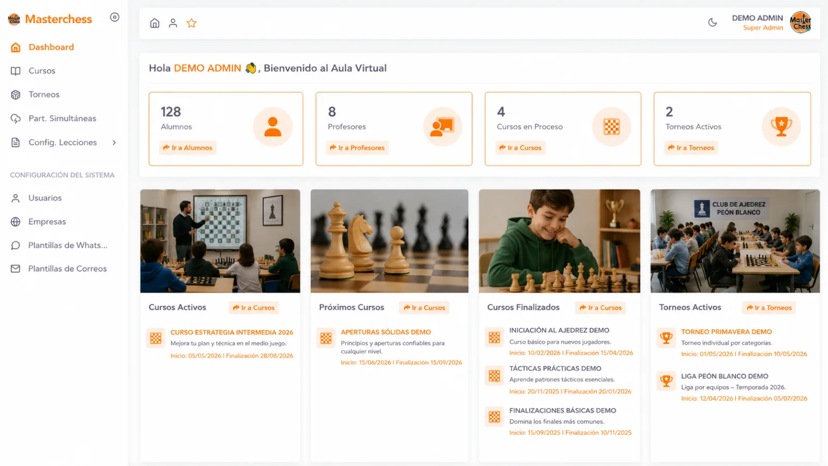Click the Empresas globe icon
The height and width of the screenshot is (466, 828).
pos(16,222)
